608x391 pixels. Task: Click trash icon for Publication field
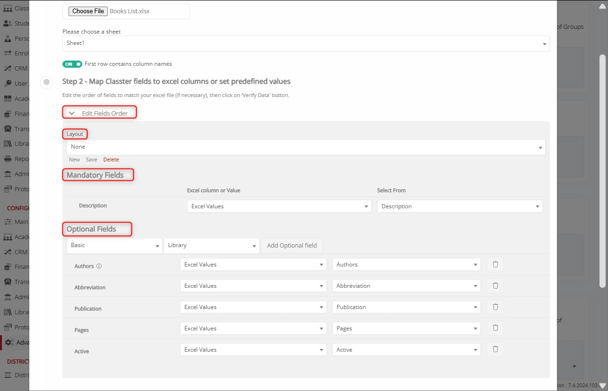pos(495,307)
